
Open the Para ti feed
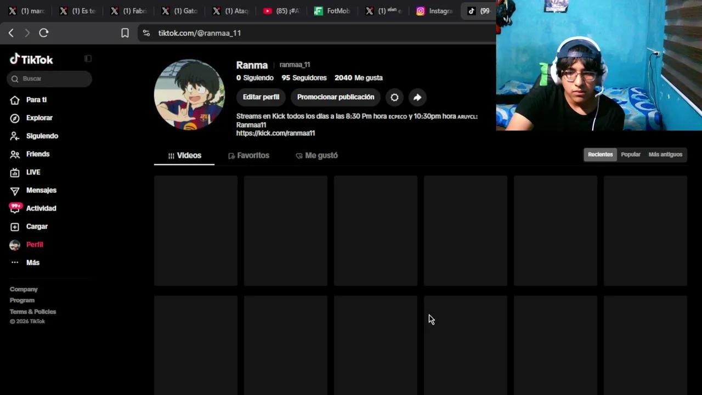coord(36,100)
